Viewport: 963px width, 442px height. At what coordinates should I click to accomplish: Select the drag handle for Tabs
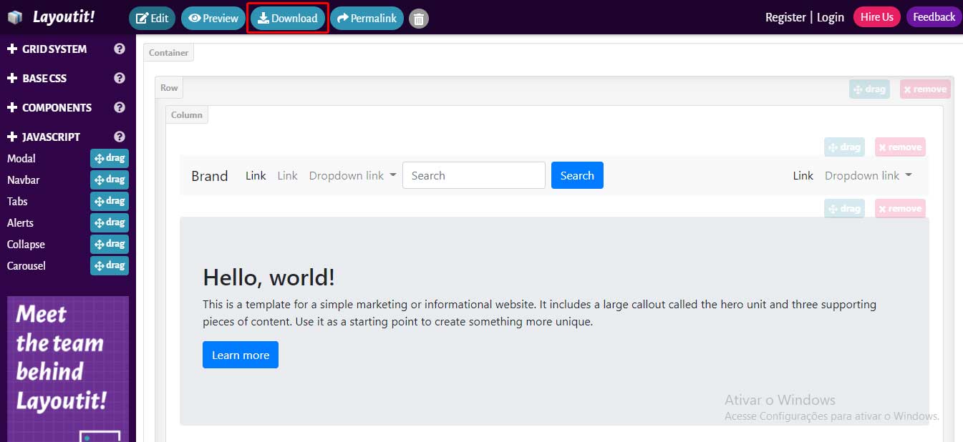click(109, 201)
